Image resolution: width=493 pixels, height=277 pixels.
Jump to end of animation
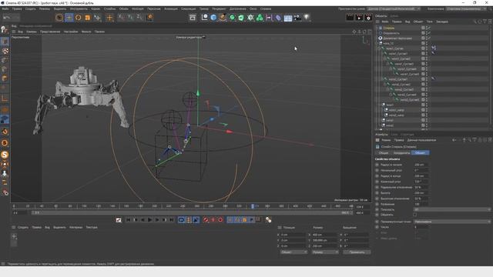click(171, 220)
